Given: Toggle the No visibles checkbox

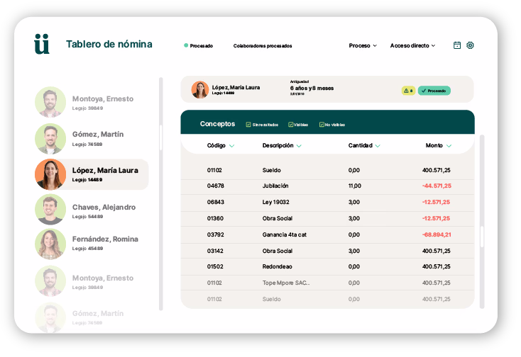Looking at the screenshot, I should click(322, 125).
